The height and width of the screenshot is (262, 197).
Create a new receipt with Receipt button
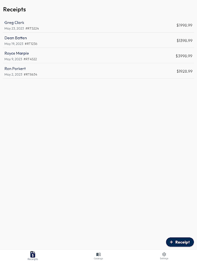coord(180,242)
